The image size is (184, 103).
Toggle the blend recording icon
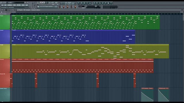coord(68,7)
